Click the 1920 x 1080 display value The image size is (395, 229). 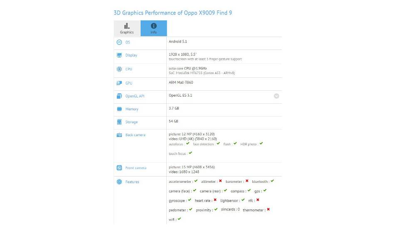(x=183, y=54)
